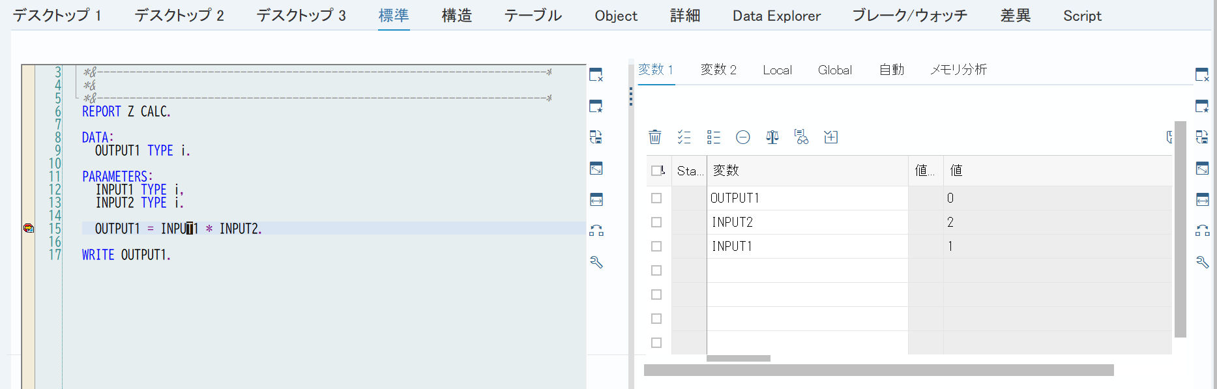The image size is (1217, 389).
Task: Go to the Data Explorer tab
Action: [776, 16]
